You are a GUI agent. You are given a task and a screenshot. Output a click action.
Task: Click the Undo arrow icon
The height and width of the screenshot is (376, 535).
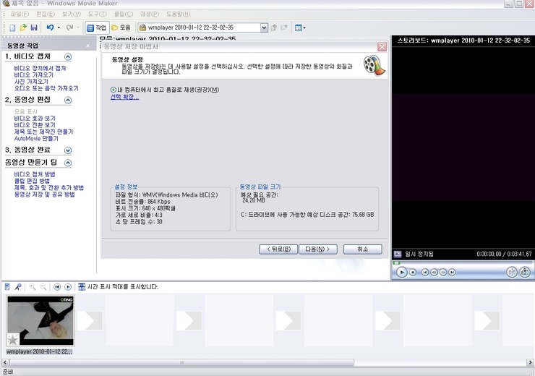50,27
